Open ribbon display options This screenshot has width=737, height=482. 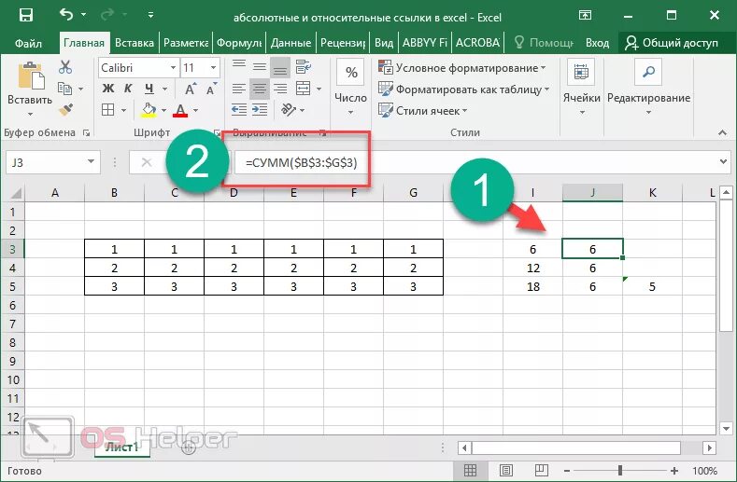pos(585,16)
